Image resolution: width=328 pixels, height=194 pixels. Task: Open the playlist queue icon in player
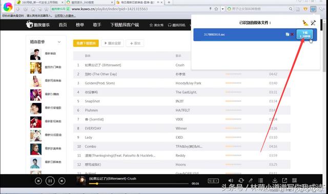(261, 180)
